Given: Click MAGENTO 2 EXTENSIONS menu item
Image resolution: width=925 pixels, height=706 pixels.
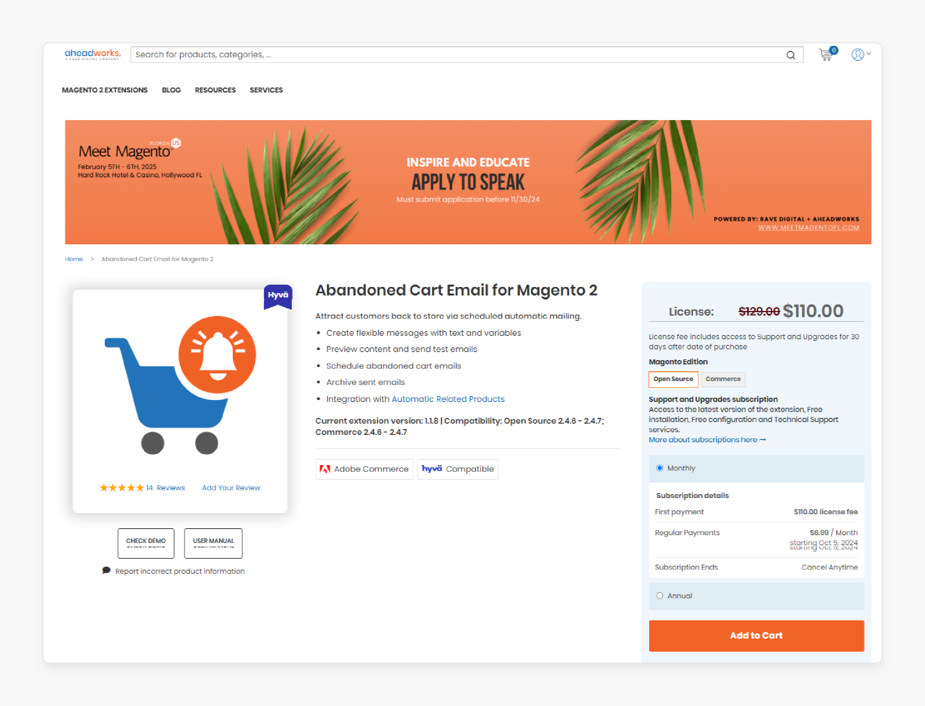Looking at the screenshot, I should point(105,90).
